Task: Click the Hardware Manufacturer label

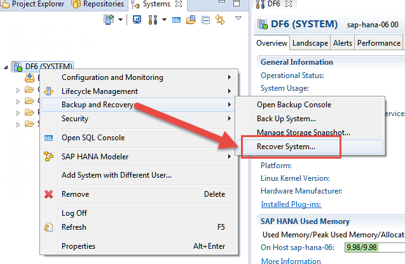Action: pos(301,191)
